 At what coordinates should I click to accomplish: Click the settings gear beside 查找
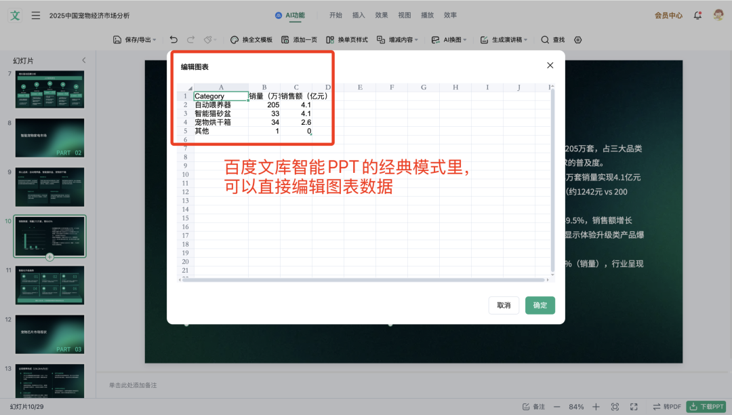(x=577, y=40)
